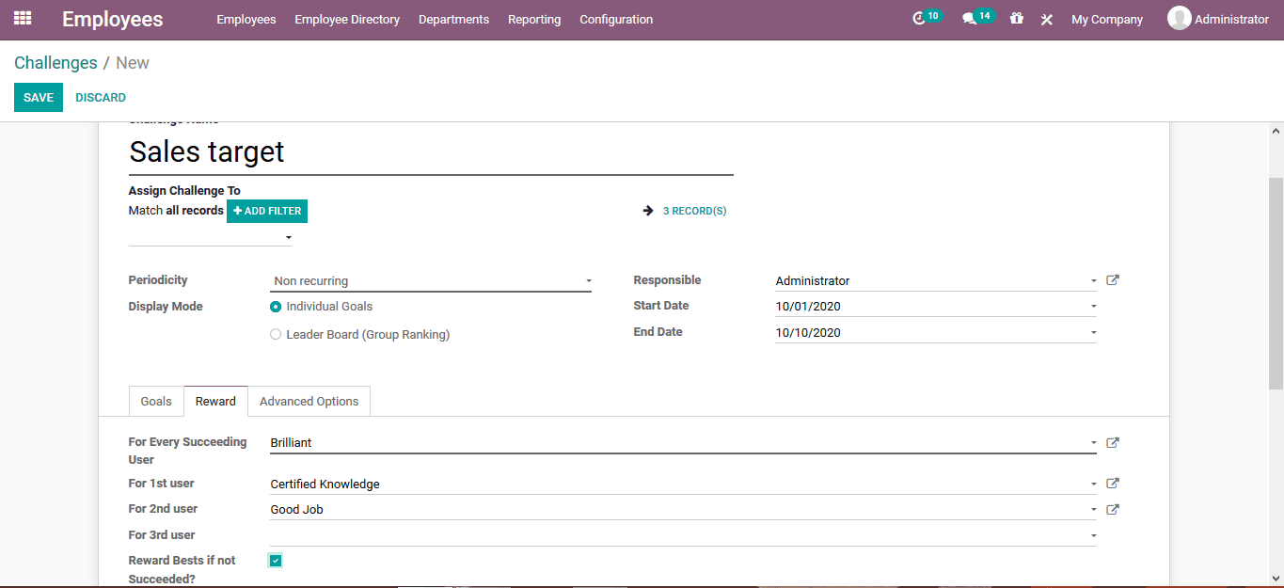Screen dimensions: 1284x588
Task: Open the For 3rd user reward dropdown
Action: (1092, 534)
